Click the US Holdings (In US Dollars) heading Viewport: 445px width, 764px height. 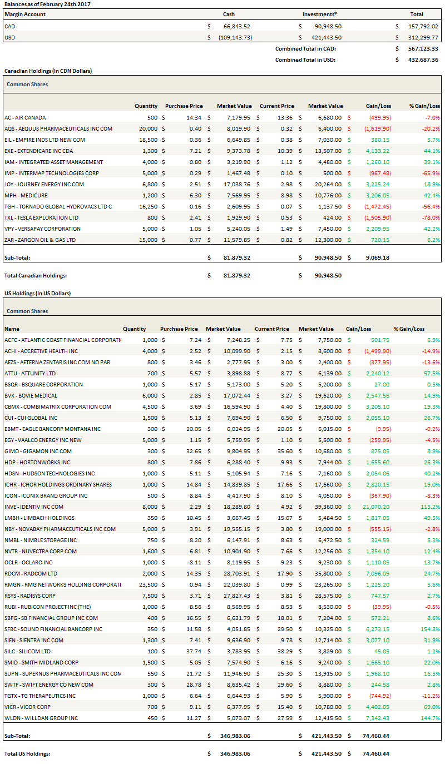(x=37, y=293)
